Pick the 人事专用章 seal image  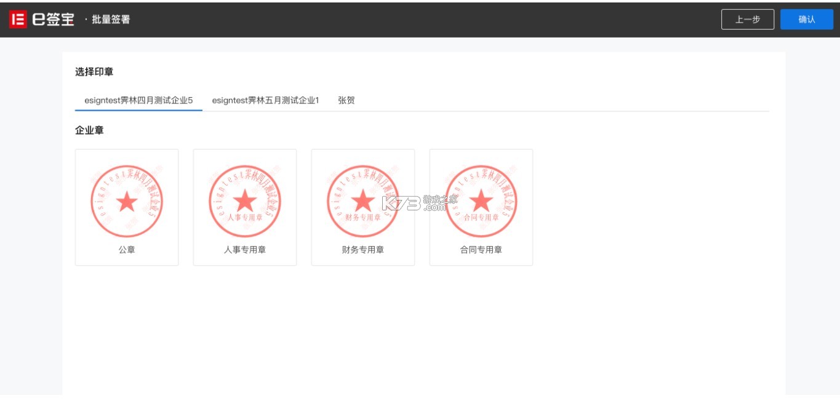click(x=245, y=201)
